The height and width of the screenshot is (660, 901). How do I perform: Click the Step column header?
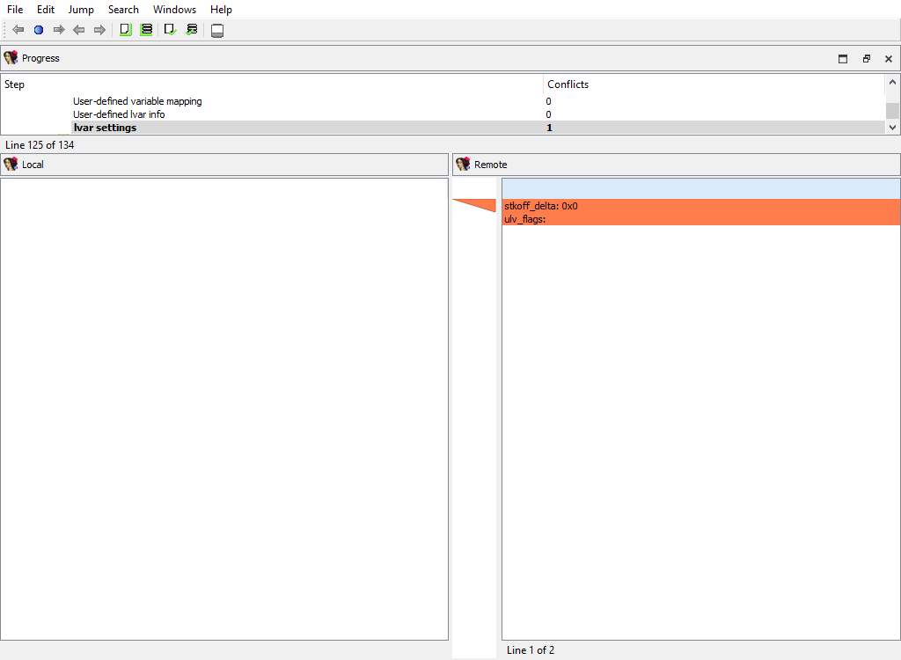[15, 84]
